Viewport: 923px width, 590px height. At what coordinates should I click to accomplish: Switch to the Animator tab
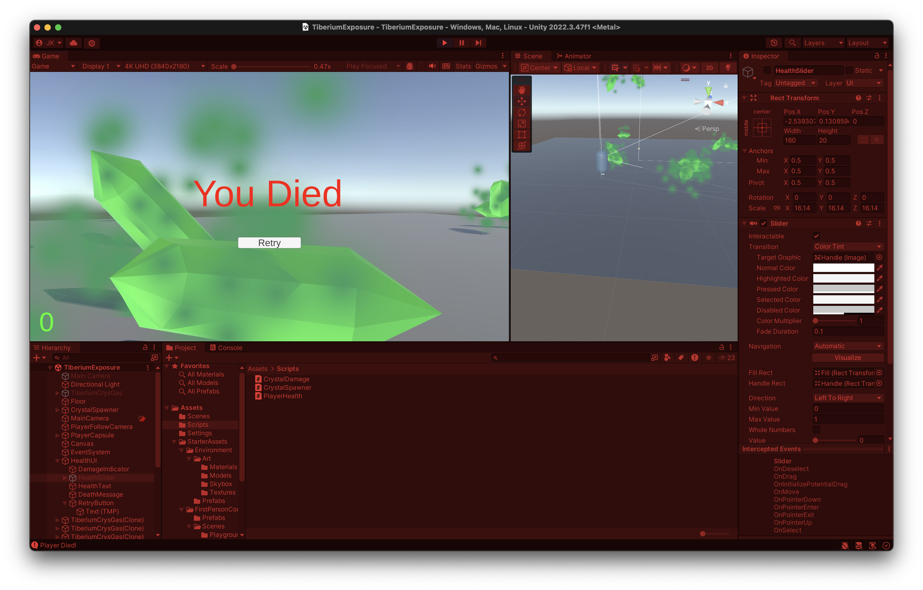click(x=573, y=56)
